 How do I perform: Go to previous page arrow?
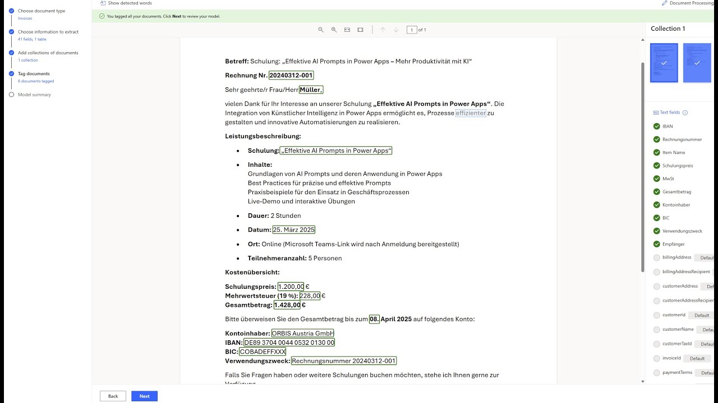point(383,30)
